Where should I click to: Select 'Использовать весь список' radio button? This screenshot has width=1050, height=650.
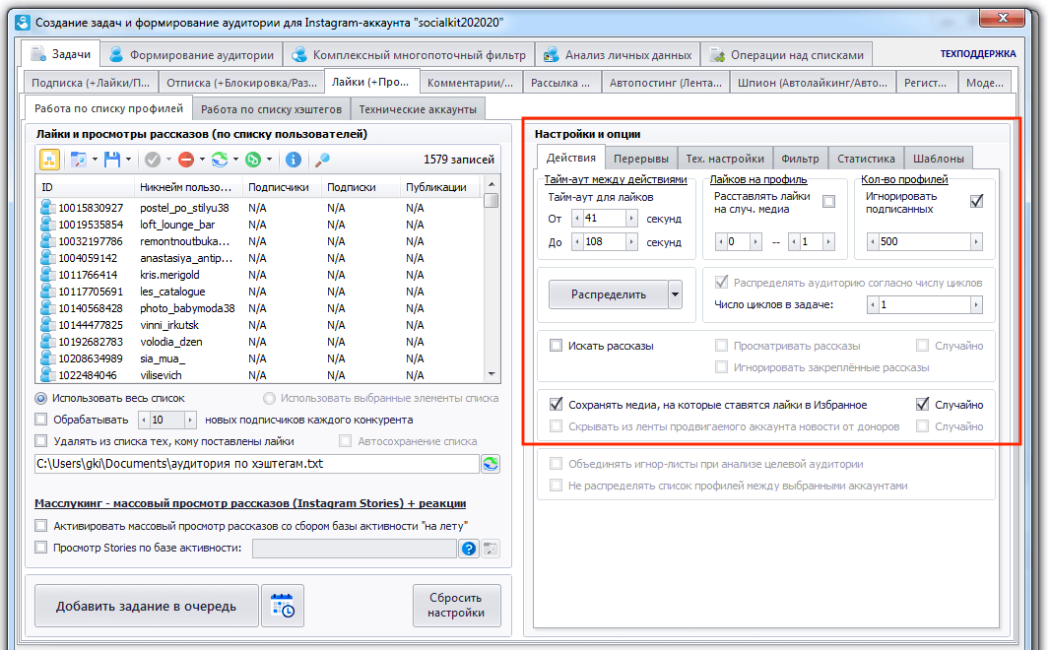40,398
